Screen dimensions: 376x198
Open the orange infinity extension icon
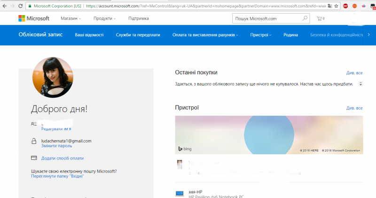coord(355,6)
